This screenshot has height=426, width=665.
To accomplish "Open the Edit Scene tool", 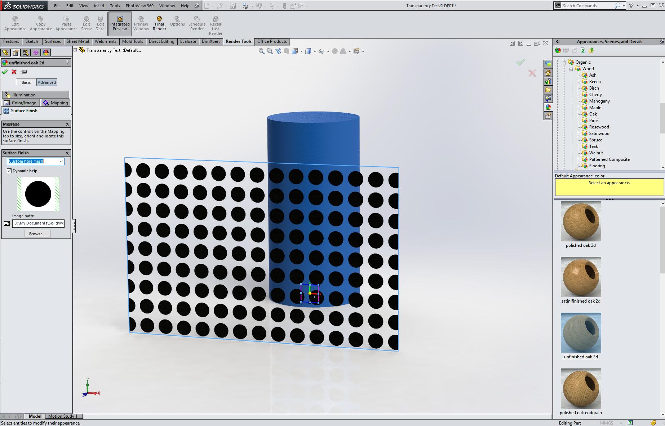I will [x=86, y=23].
